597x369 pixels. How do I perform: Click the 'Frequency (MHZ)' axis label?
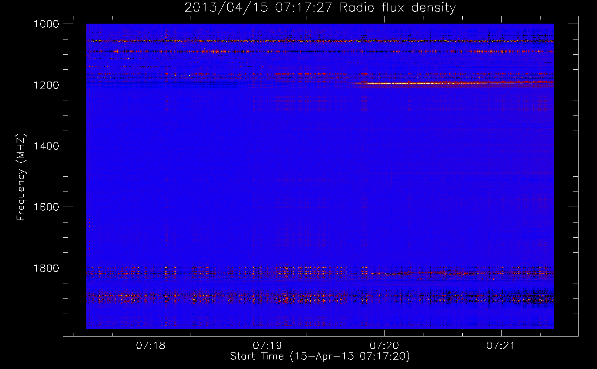click(21, 177)
